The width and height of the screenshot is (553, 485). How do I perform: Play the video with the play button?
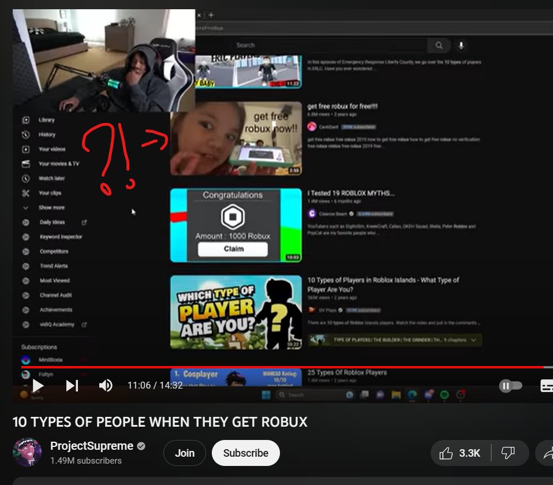(38, 386)
